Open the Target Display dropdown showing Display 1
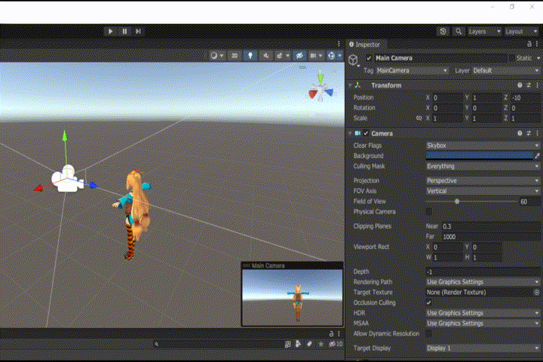This screenshot has width=543, height=362. 483,348
